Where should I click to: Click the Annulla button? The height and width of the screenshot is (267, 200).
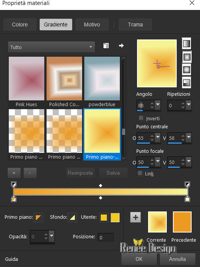pos(177,259)
